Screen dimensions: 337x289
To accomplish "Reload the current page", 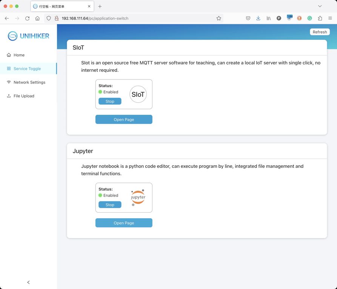I will (x=27, y=18).
